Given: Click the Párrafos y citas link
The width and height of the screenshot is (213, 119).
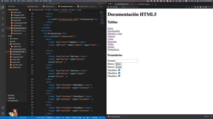Looking at the screenshot, I should 115,34.
